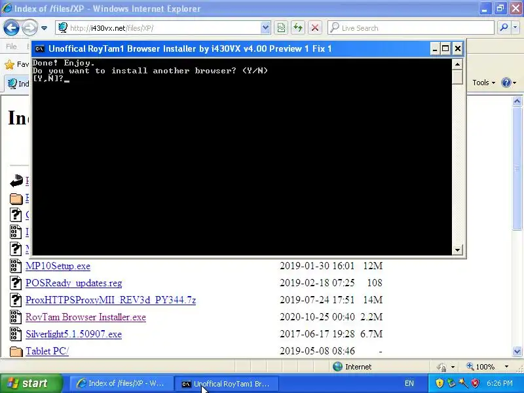Click the date 2020-10-25 00:40

[x=317, y=317]
